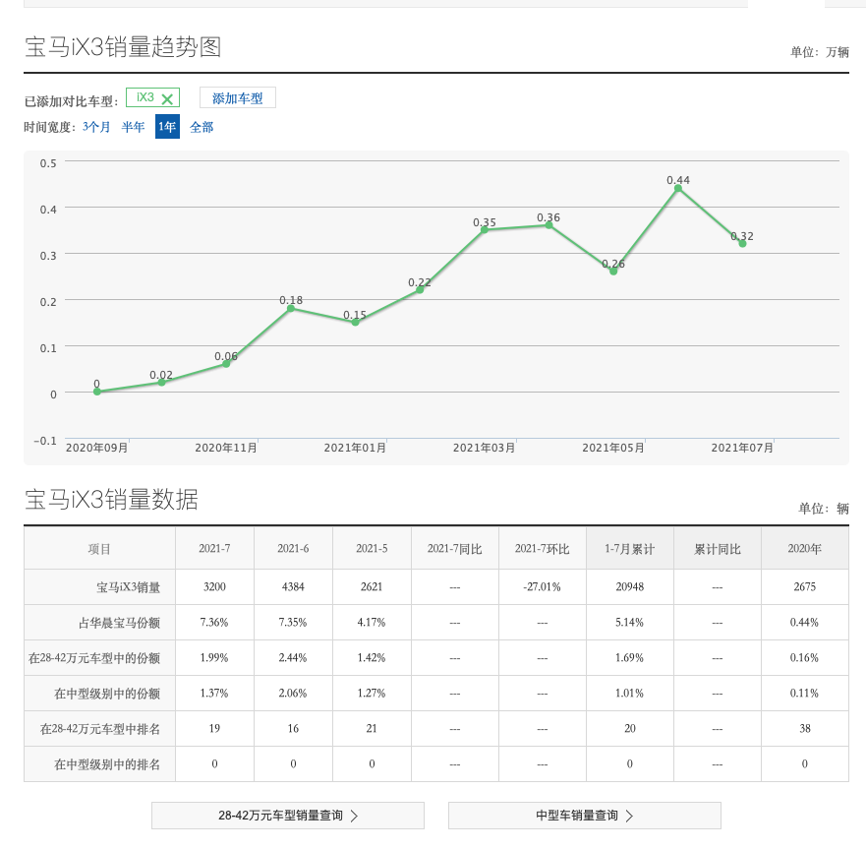
Task: Click chevron arrow beside 中型车销量查询
Action: tap(629, 816)
